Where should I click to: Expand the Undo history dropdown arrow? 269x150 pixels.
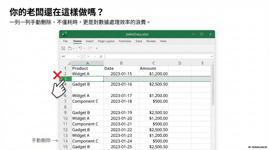(x=84, y=49)
